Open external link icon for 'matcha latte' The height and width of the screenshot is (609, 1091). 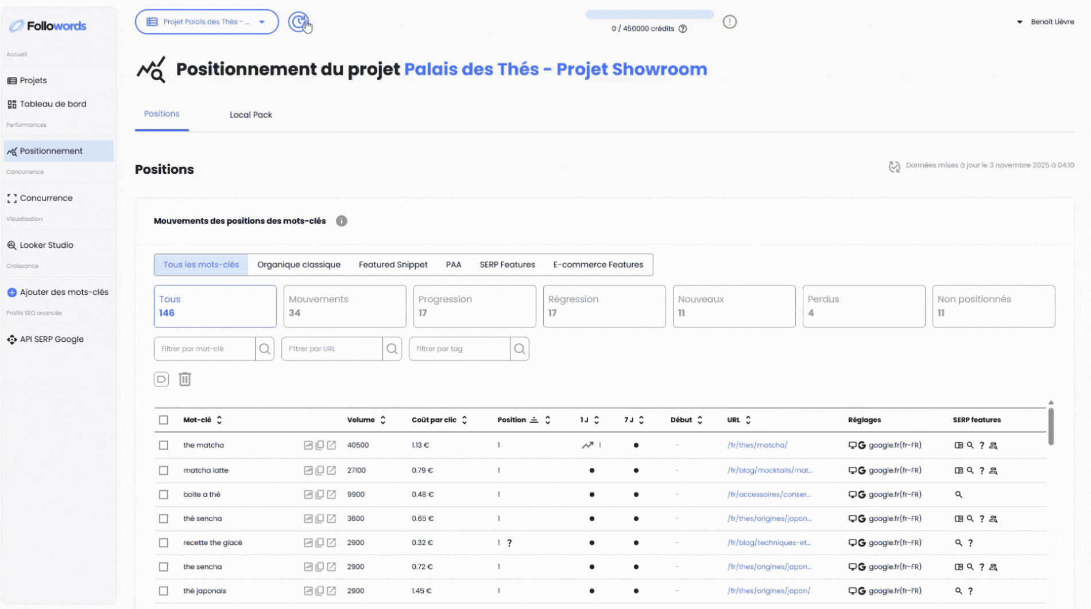click(331, 470)
